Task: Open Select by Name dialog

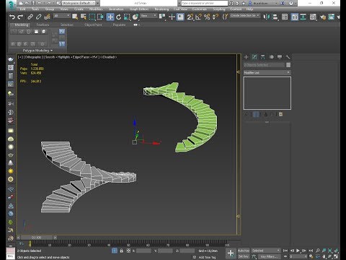Action: click(x=84, y=17)
